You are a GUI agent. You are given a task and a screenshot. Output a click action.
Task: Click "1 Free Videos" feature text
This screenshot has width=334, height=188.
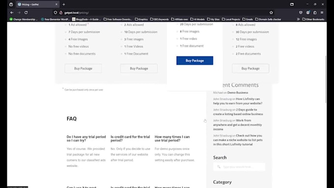click(x=134, y=47)
